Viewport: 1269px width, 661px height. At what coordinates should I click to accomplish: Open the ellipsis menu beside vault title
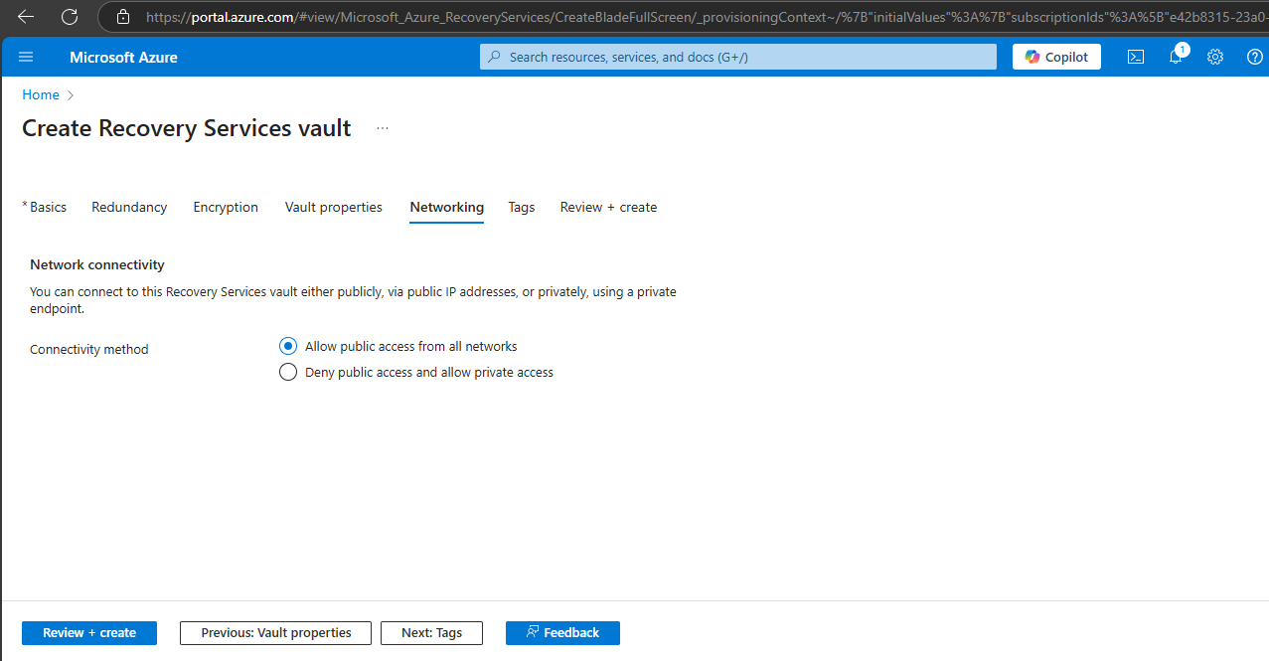383,128
